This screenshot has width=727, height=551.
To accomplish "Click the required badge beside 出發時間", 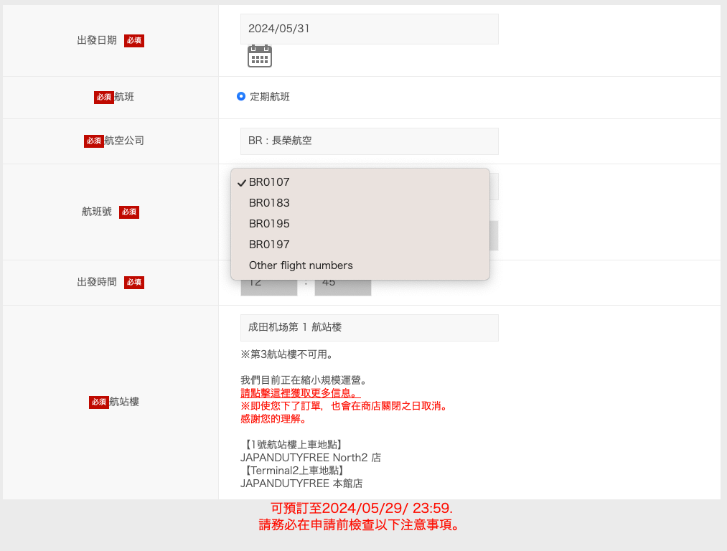I will 134,283.
